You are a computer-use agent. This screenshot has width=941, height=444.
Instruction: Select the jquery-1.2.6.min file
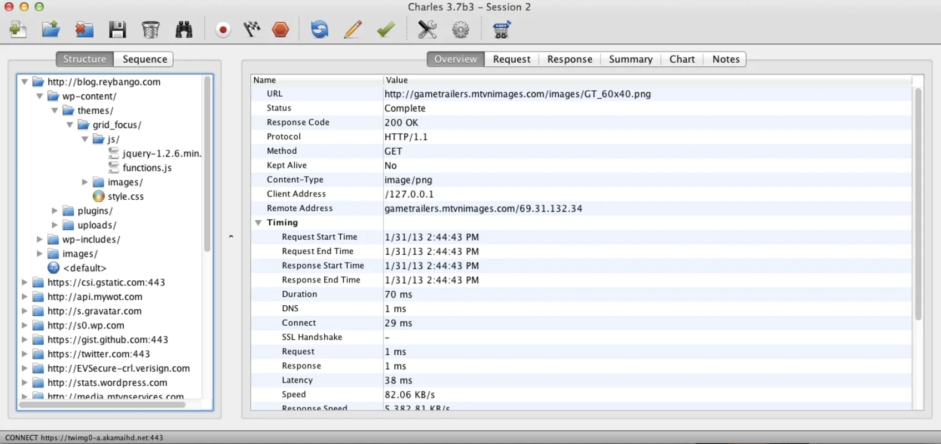pos(162,153)
